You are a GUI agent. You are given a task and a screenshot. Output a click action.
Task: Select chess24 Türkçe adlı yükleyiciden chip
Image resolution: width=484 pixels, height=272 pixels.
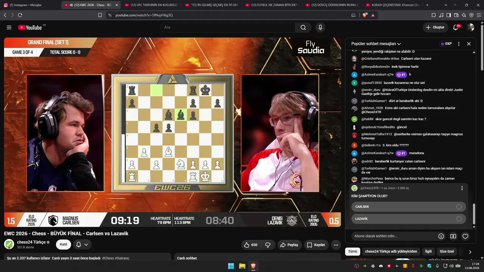[391, 251]
